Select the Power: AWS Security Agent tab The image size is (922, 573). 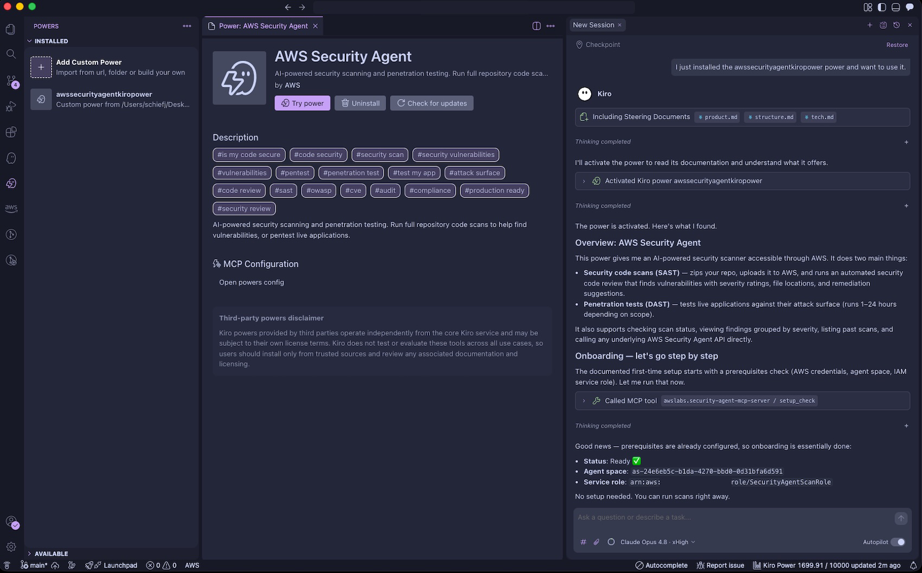263,26
